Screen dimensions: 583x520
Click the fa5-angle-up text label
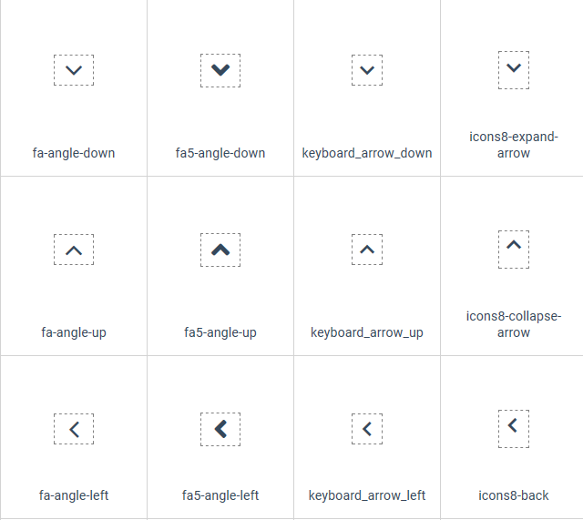[220, 332]
